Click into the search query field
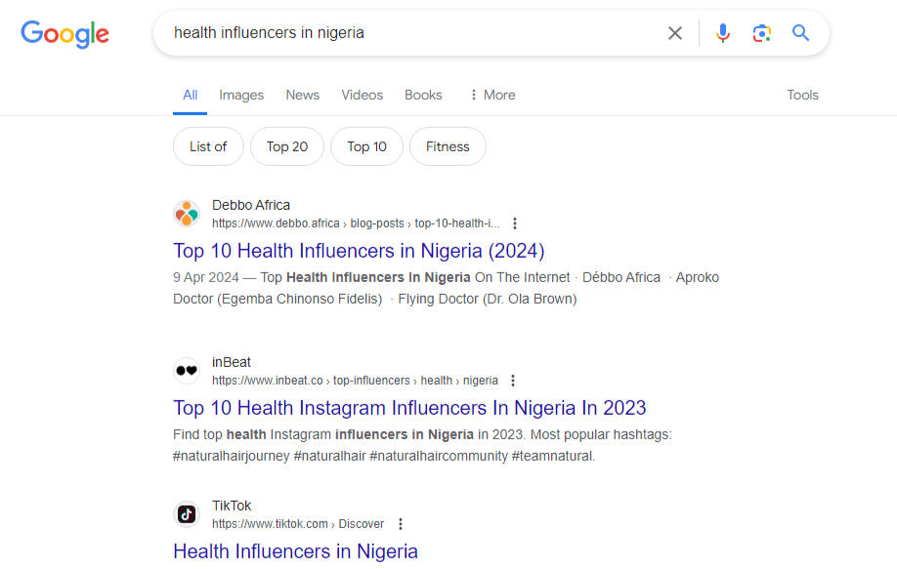 (410, 33)
